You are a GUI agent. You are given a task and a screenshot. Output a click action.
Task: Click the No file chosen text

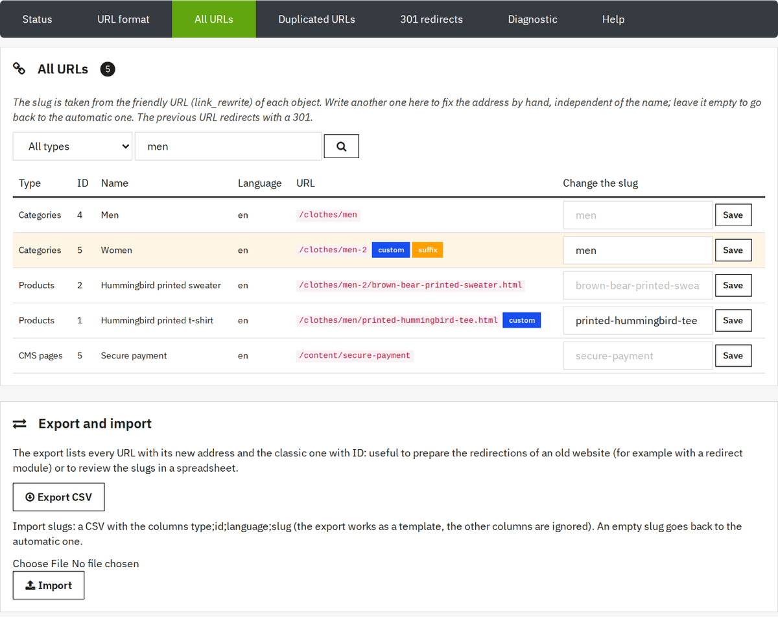coord(105,563)
